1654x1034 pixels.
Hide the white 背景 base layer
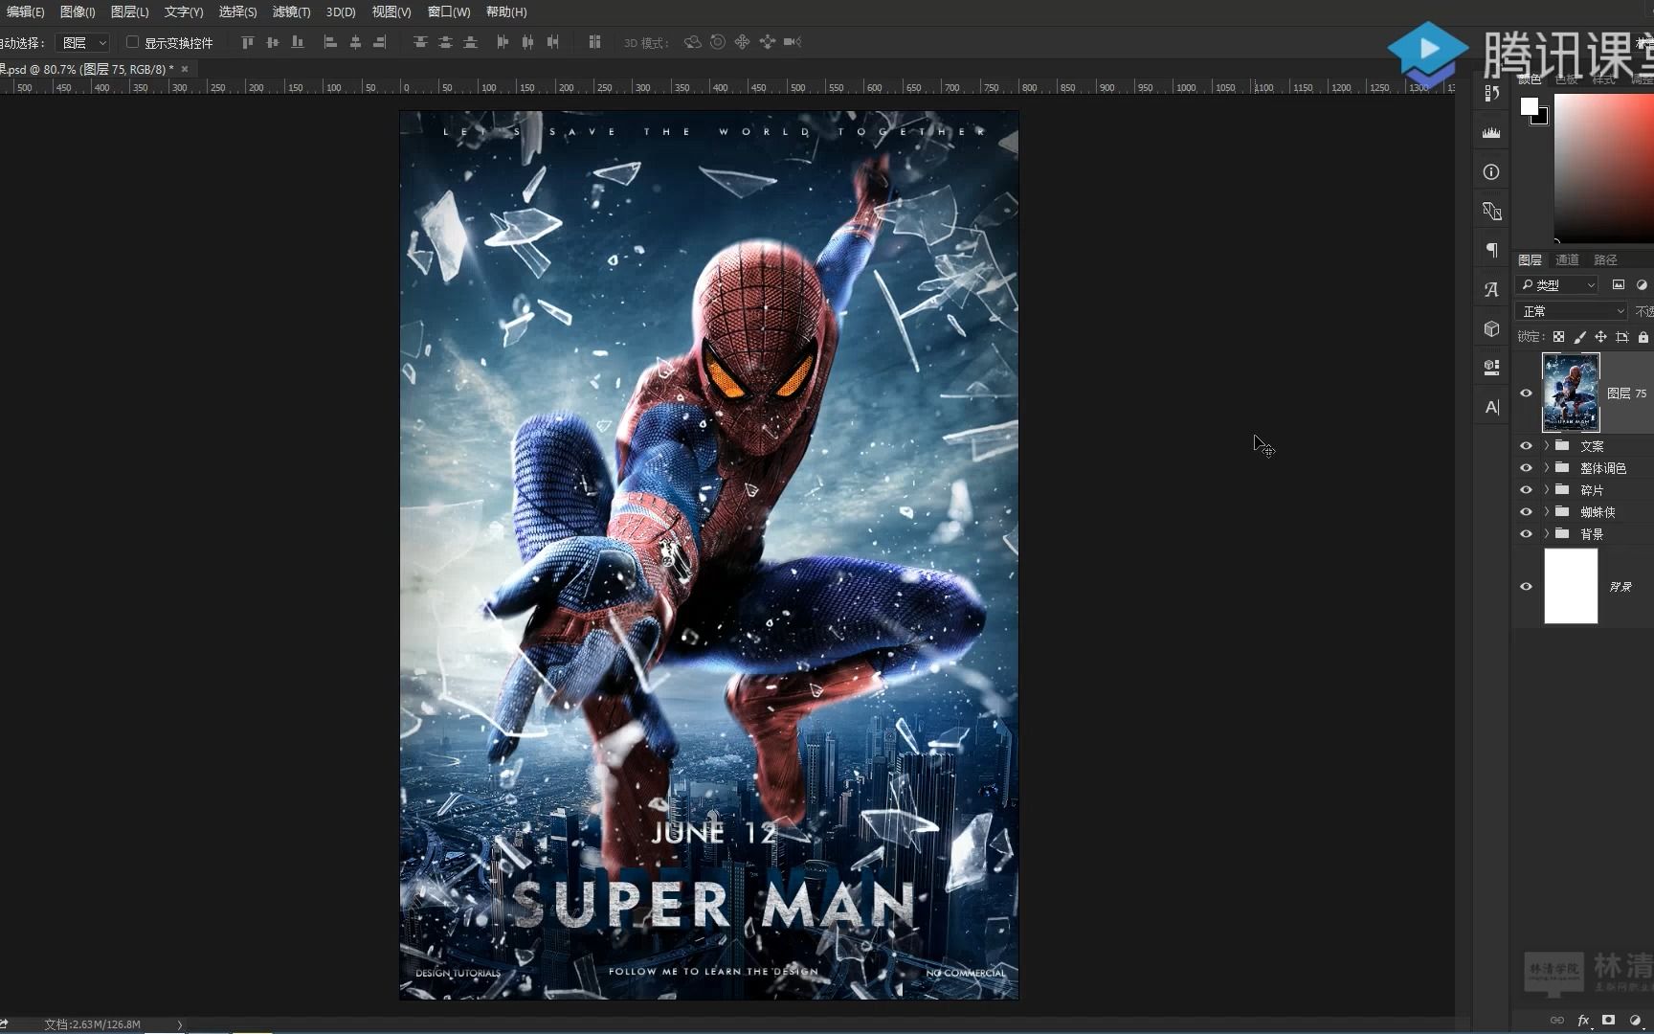[x=1526, y=587]
